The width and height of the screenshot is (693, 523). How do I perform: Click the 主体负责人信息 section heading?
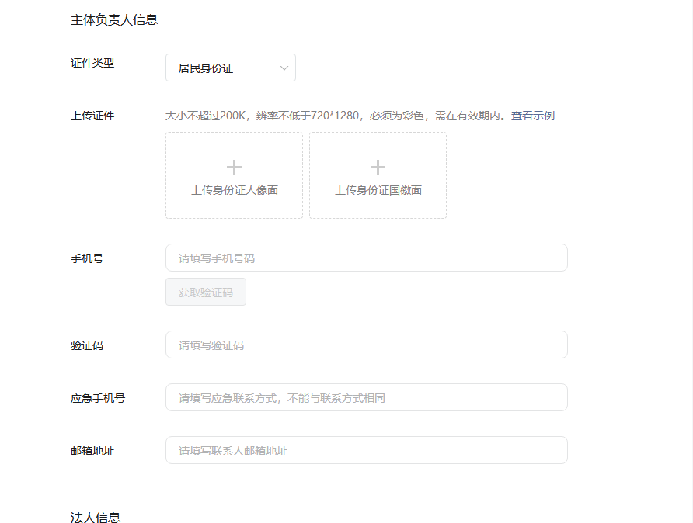tap(114, 20)
